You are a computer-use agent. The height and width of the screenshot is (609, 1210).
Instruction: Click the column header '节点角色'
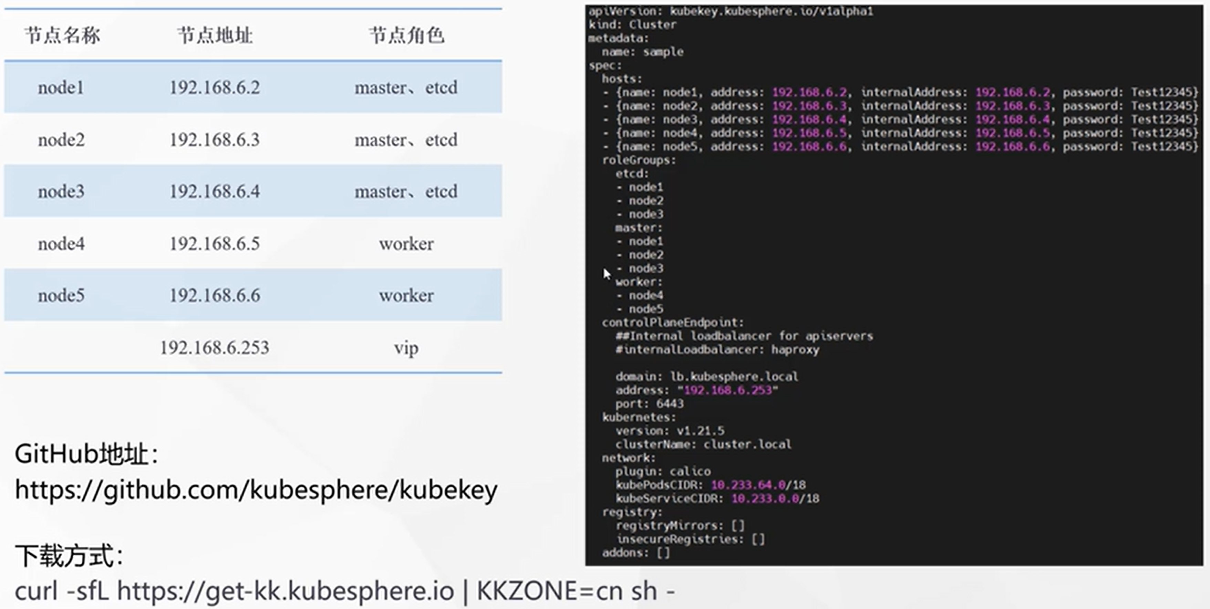(407, 35)
